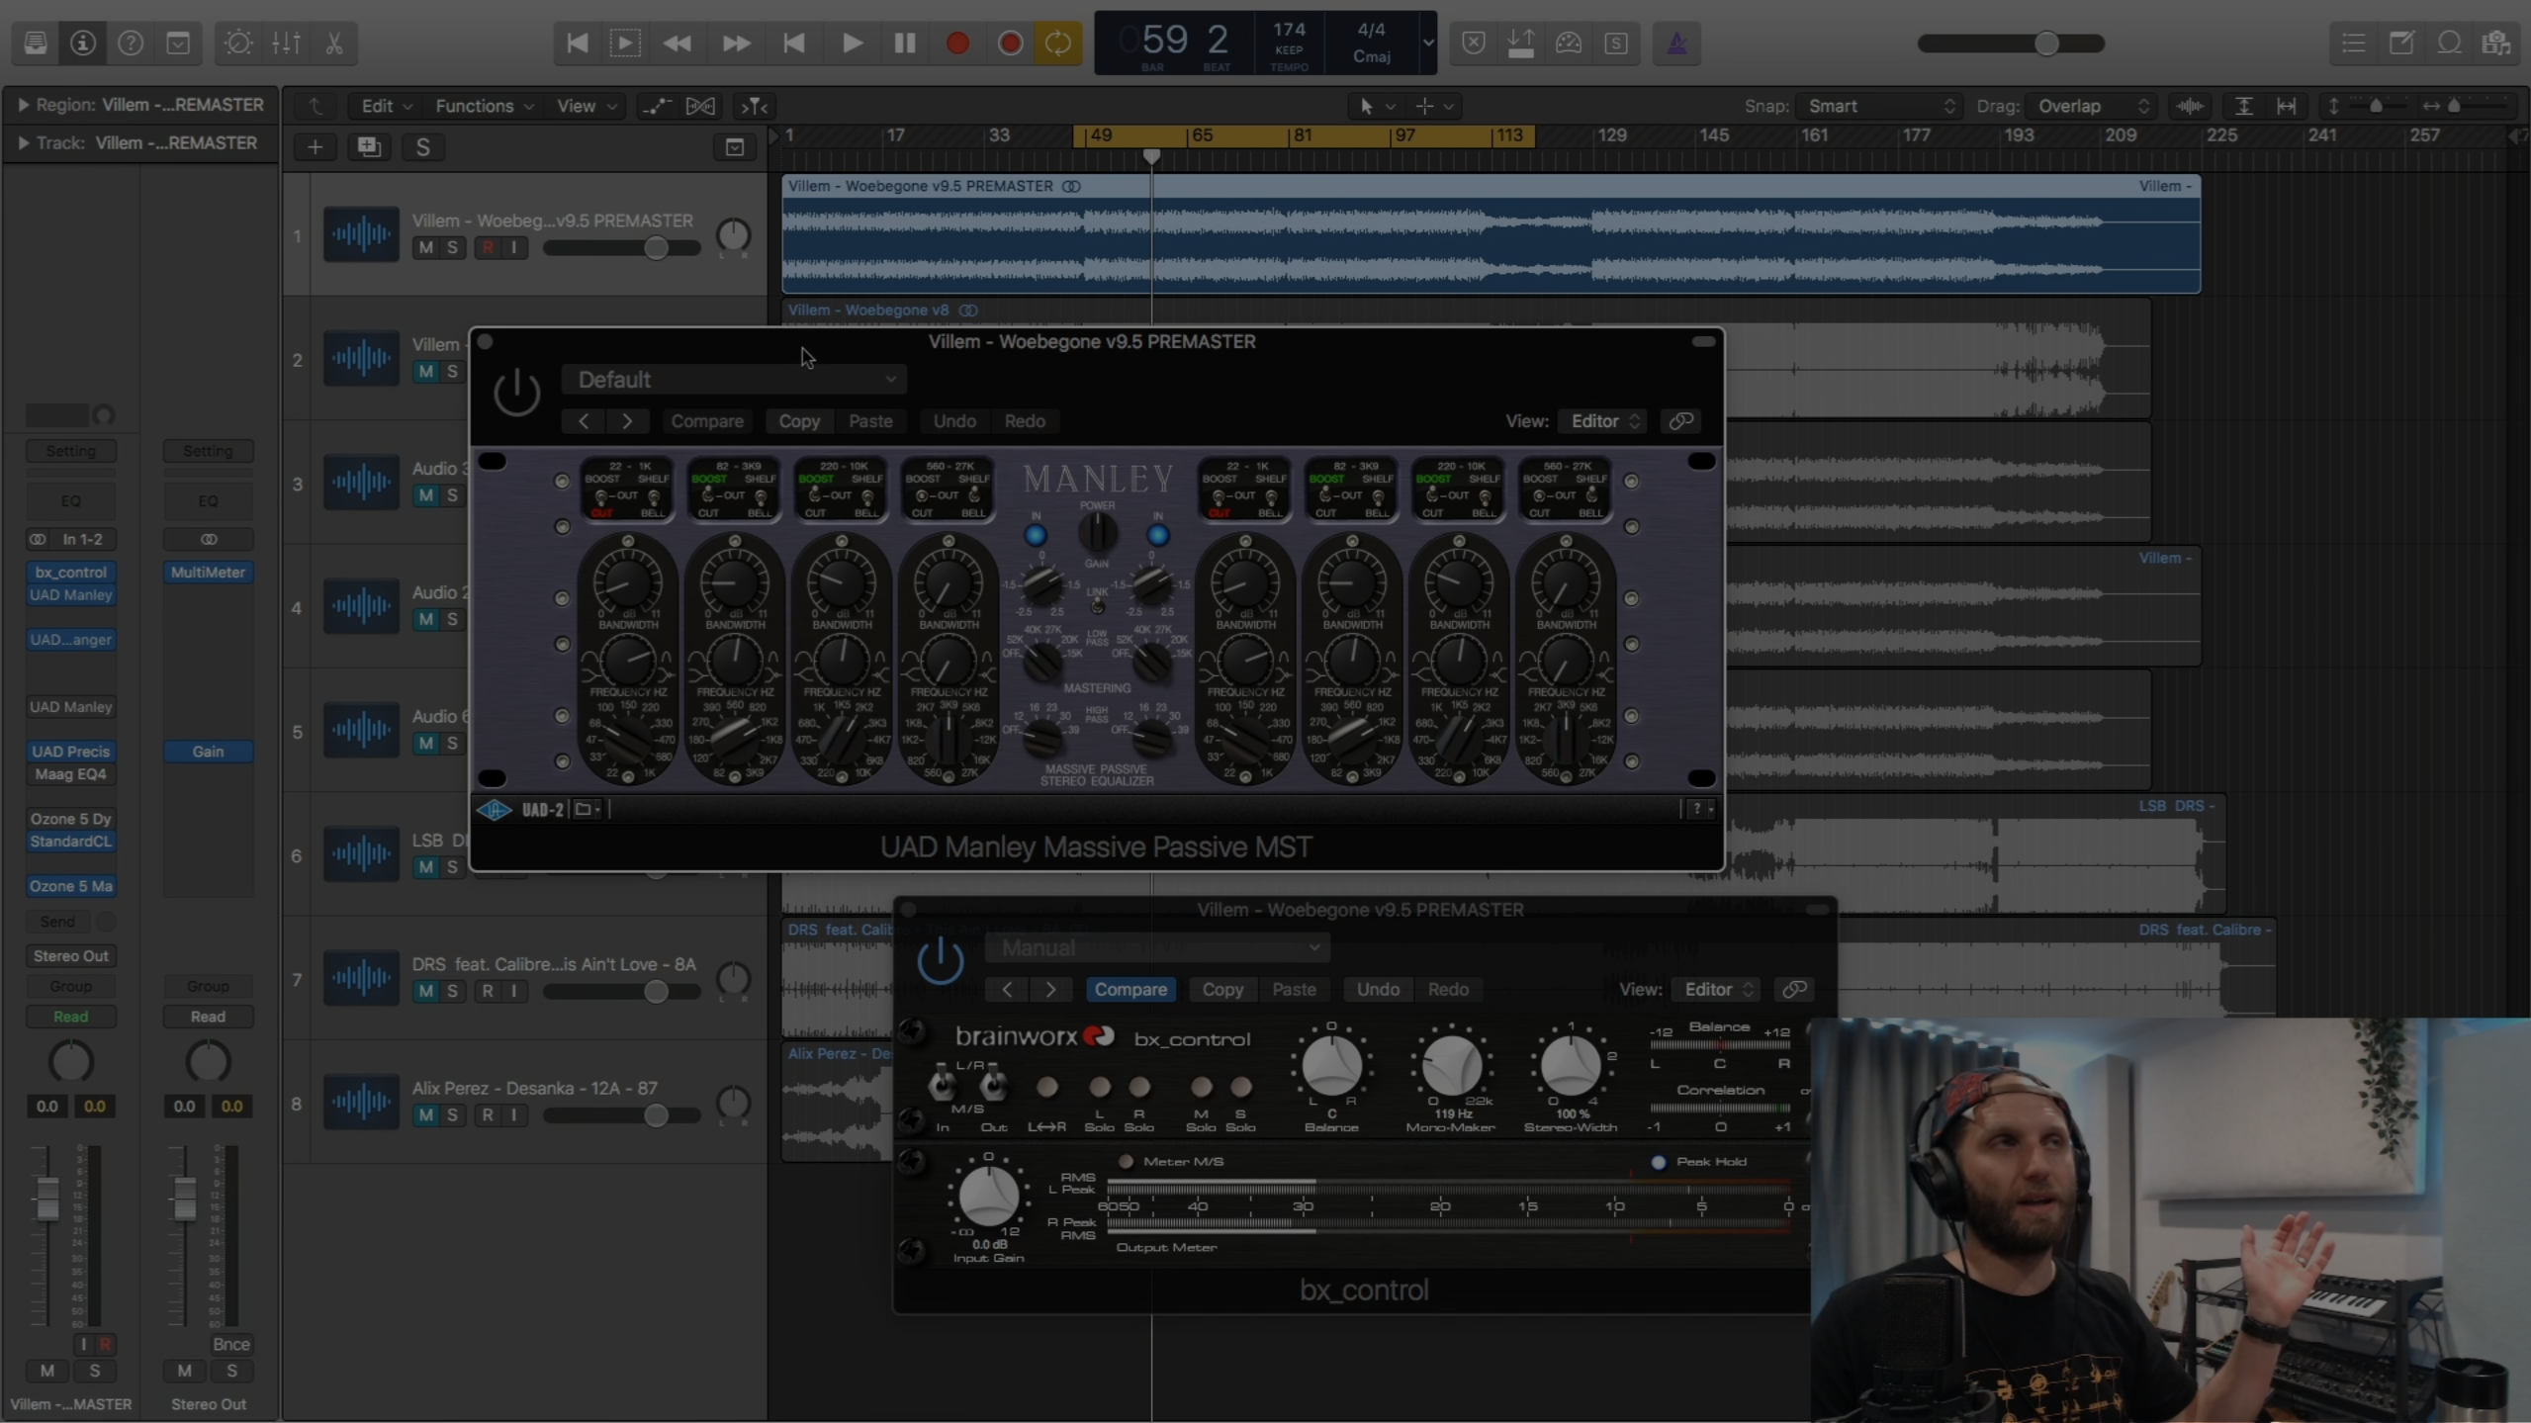This screenshot has width=2531, height=1423.
Task: Open the List Editors icon
Action: click(x=2354, y=44)
